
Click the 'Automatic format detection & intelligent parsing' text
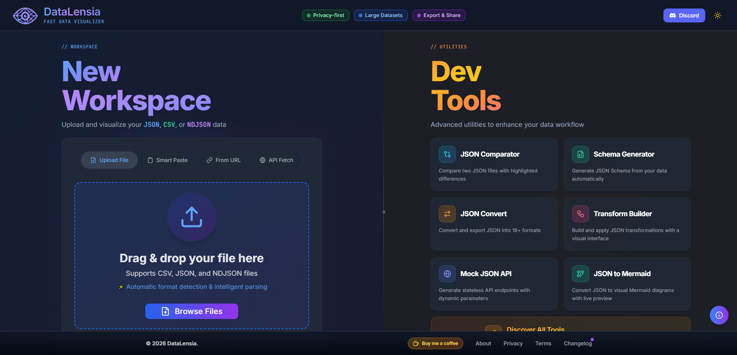tap(197, 287)
